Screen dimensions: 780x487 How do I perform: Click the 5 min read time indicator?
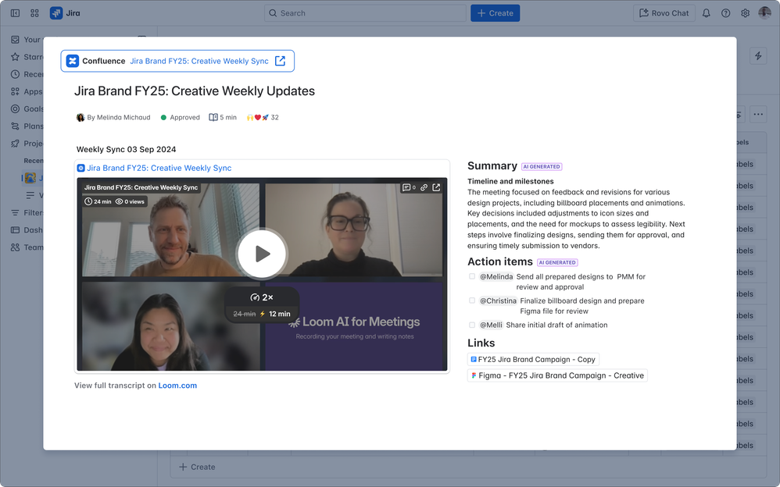pos(223,117)
